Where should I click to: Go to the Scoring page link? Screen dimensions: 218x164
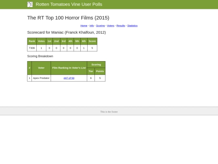(x=100, y=26)
